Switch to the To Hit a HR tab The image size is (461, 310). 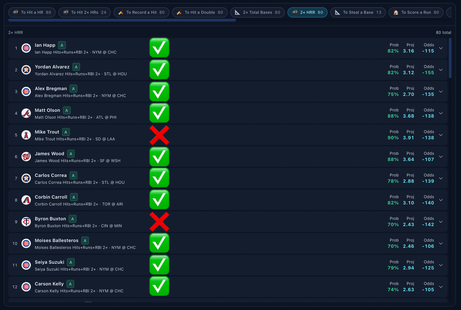(x=32, y=12)
